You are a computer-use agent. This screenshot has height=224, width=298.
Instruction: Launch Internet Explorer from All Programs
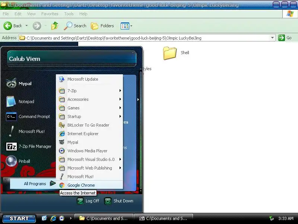click(x=89, y=134)
